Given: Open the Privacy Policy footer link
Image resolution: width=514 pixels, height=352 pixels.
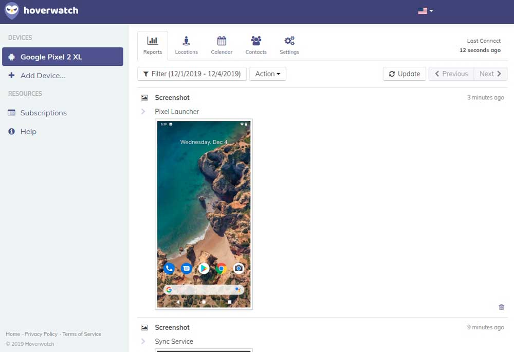Looking at the screenshot, I should click(41, 334).
